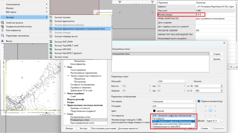Screen dimensions: 238x133
Task: Select Номенклатура по сетке МСК option
Action: 166,126
